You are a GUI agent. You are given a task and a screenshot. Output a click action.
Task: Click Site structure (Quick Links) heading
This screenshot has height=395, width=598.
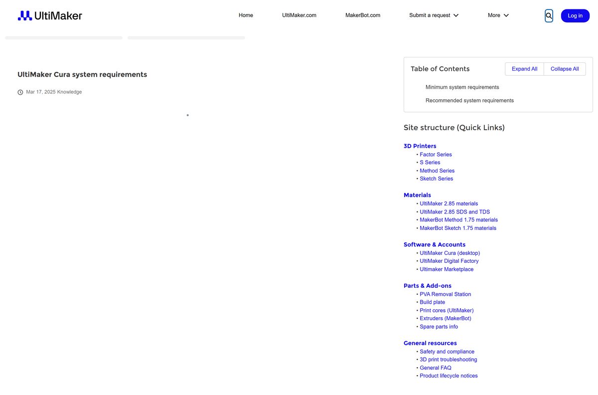point(454,128)
